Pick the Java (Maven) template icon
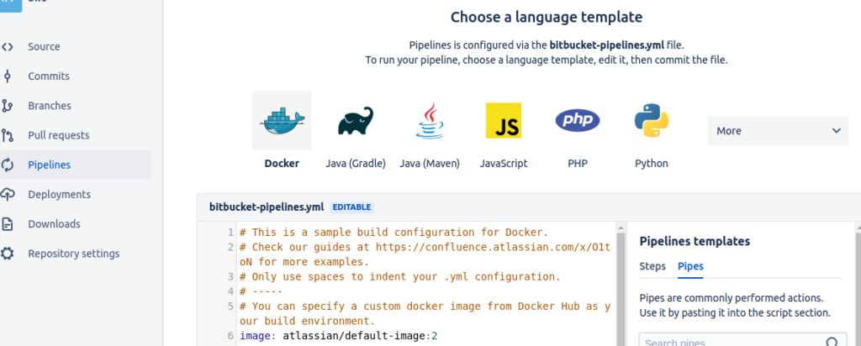This screenshot has height=346, width=861. 428,121
